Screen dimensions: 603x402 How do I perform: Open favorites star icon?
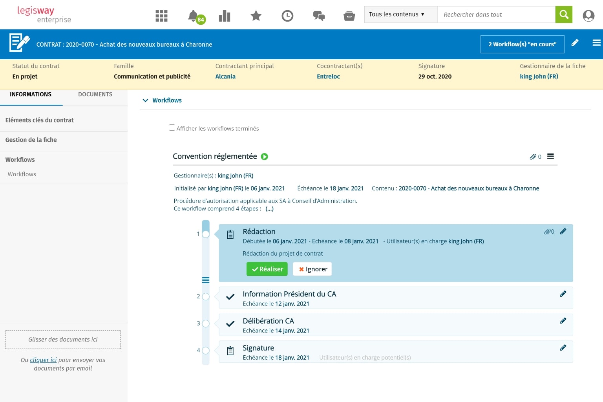point(256,16)
